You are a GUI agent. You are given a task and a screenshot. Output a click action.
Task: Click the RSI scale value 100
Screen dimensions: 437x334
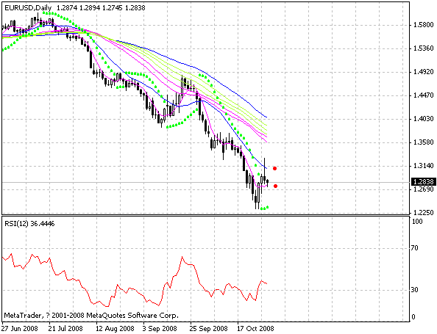[417, 222]
